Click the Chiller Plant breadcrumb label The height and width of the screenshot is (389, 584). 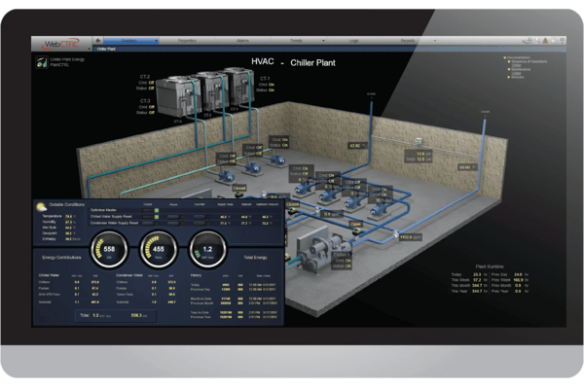pyautogui.click(x=106, y=50)
